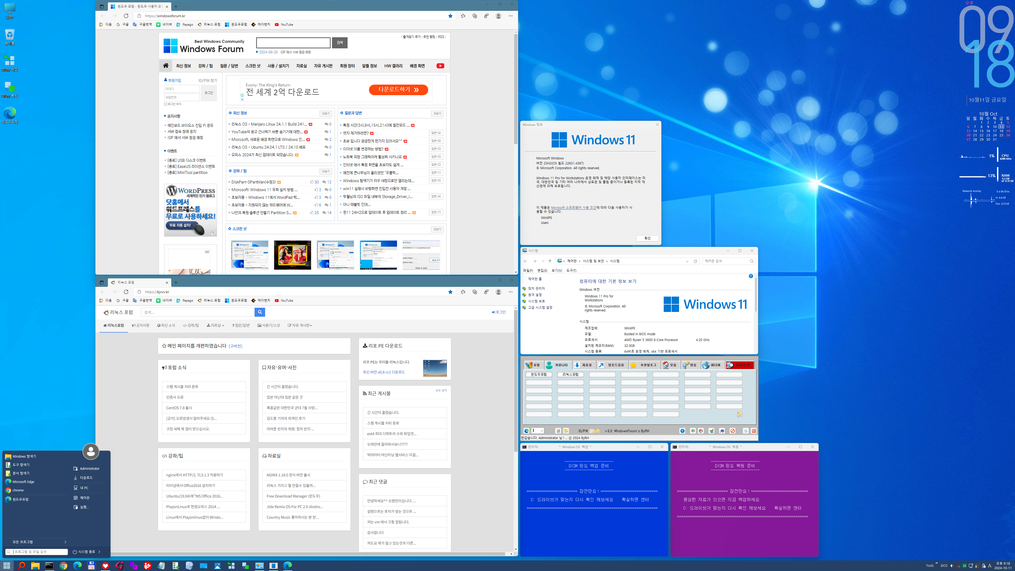Click the 프로그램 및 파일 검색 field in start menu
The image size is (1015, 571).
coord(37,552)
